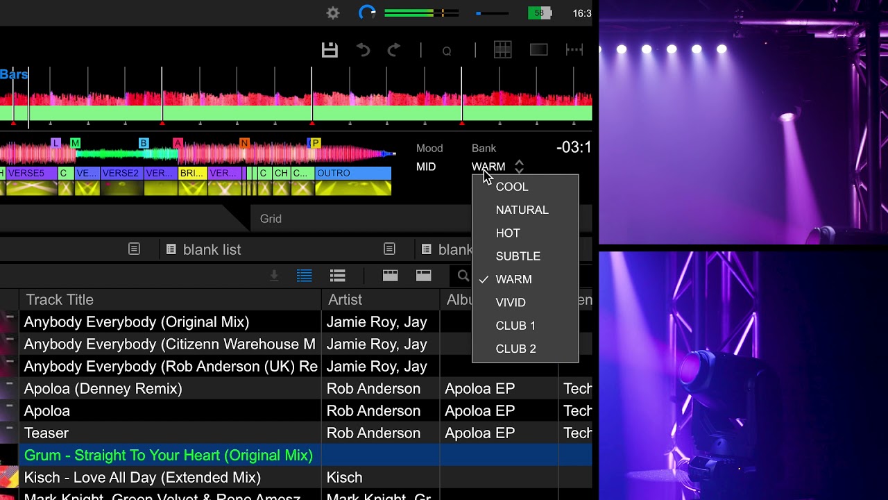
Task: Select the L cue marker
Action: [56, 143]
